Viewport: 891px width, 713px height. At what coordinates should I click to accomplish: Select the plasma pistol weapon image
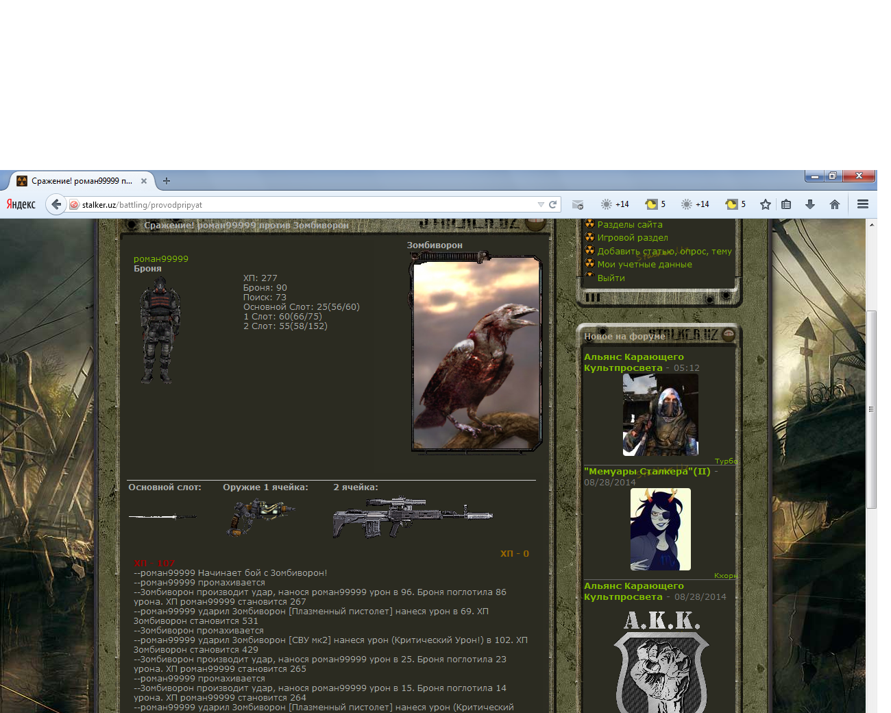click(260, 517)
